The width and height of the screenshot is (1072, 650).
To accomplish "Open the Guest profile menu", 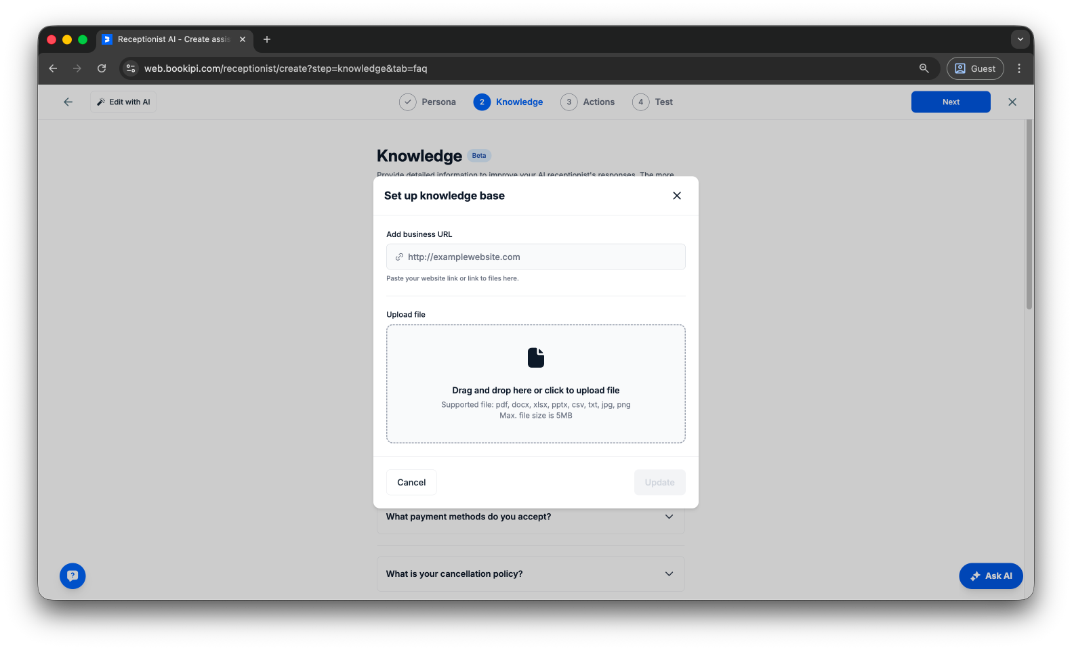I will [x=974, y=68].
